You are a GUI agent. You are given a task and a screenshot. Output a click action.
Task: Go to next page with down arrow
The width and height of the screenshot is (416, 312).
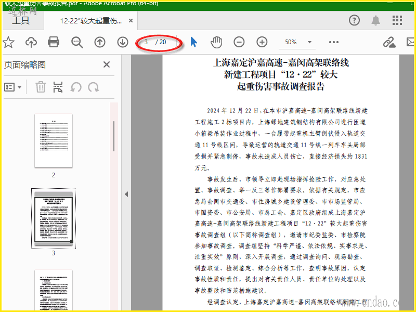click(x=123, y=42)
